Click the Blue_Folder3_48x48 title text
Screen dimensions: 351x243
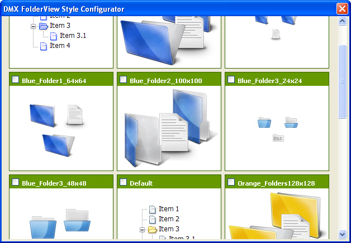pos(54,183)
